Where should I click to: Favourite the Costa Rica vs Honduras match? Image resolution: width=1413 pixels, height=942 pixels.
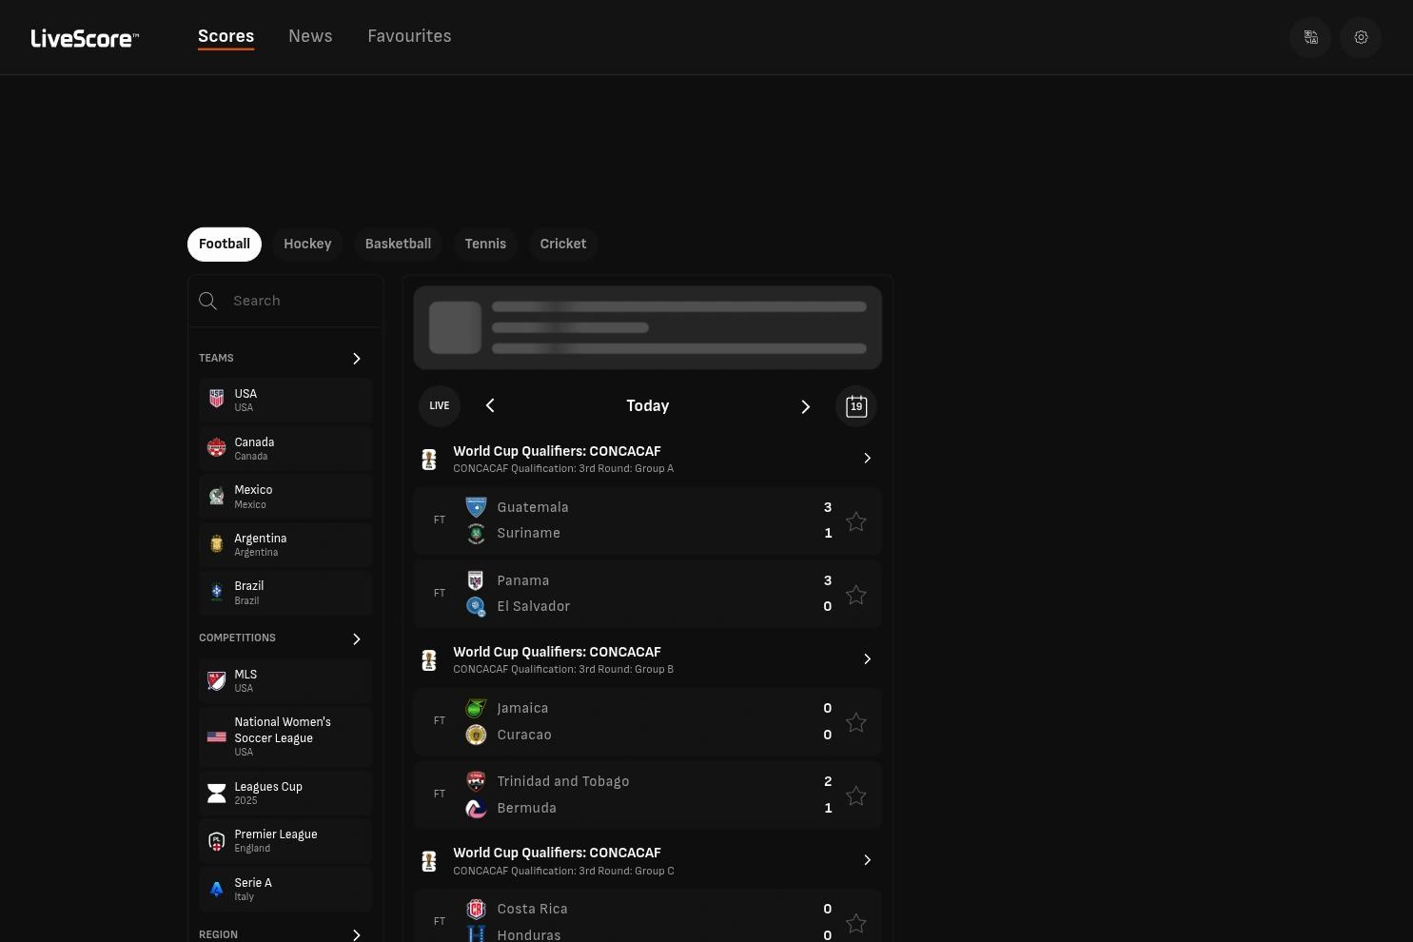856,923
